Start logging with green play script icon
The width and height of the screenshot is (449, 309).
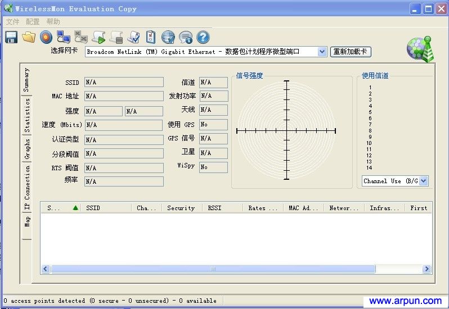point(98,38)
